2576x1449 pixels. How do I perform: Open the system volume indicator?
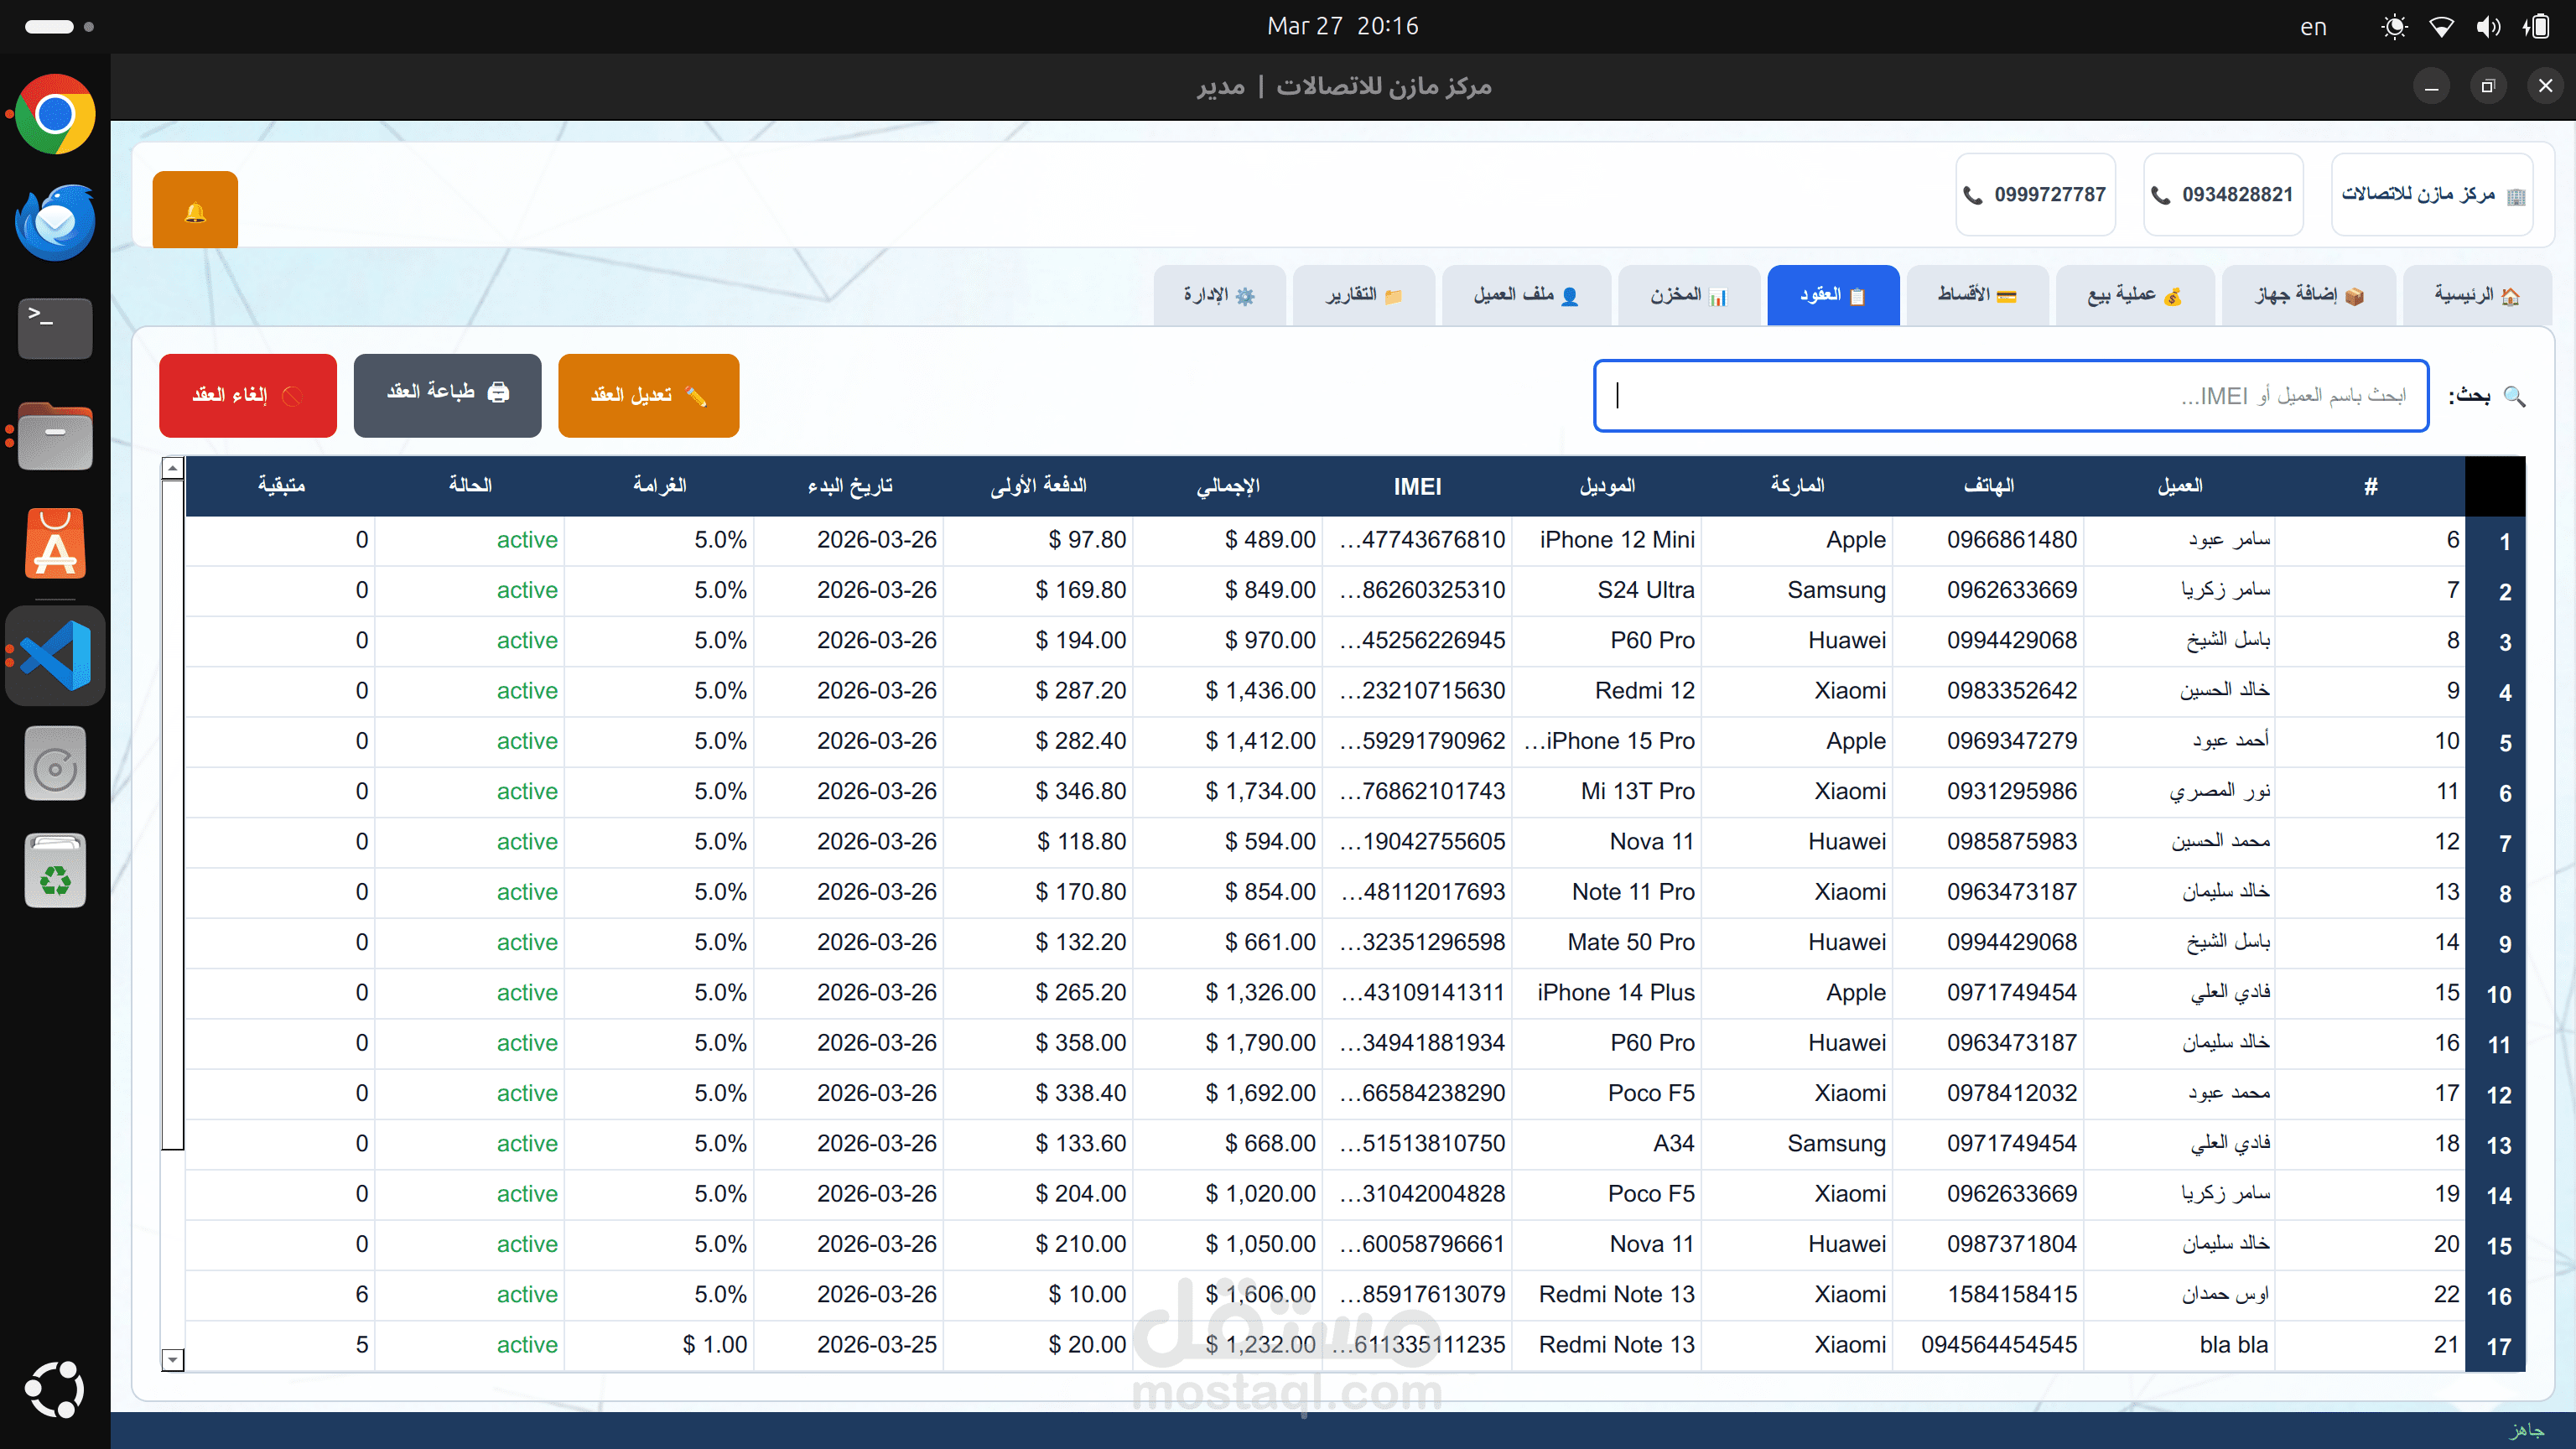click(2488, 27)
